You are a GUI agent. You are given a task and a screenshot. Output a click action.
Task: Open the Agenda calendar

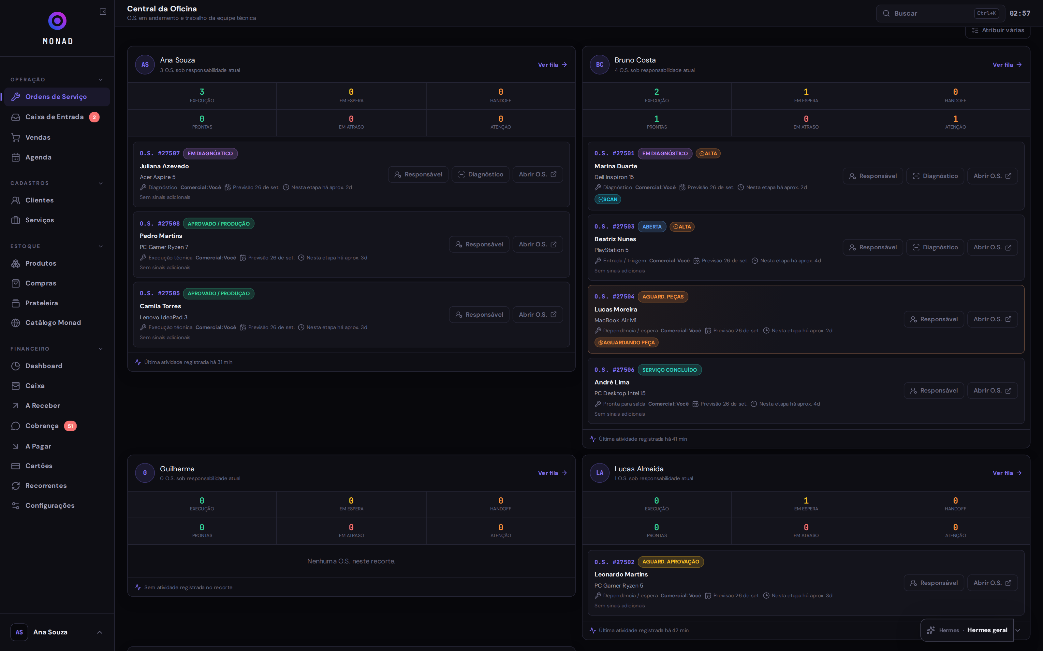(x=57, y=157)
